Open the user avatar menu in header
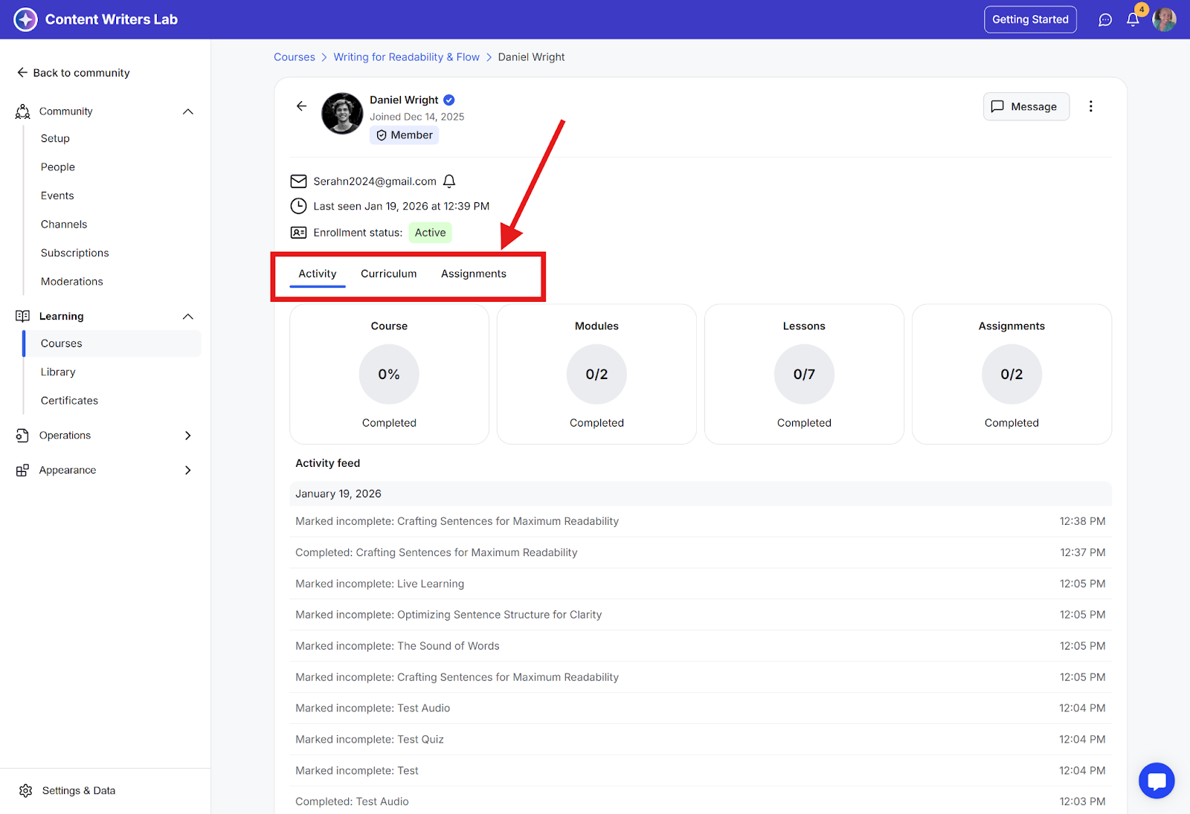Screen dimensions: 1190x814 1164,19
